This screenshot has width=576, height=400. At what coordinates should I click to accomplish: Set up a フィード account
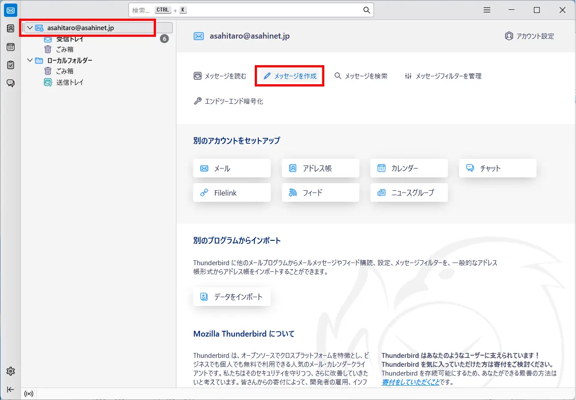[x=320, y=193]
